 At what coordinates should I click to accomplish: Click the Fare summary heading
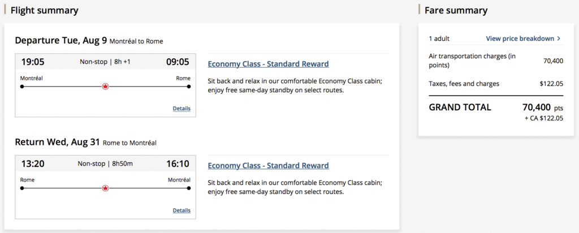[x=456, y=10]
